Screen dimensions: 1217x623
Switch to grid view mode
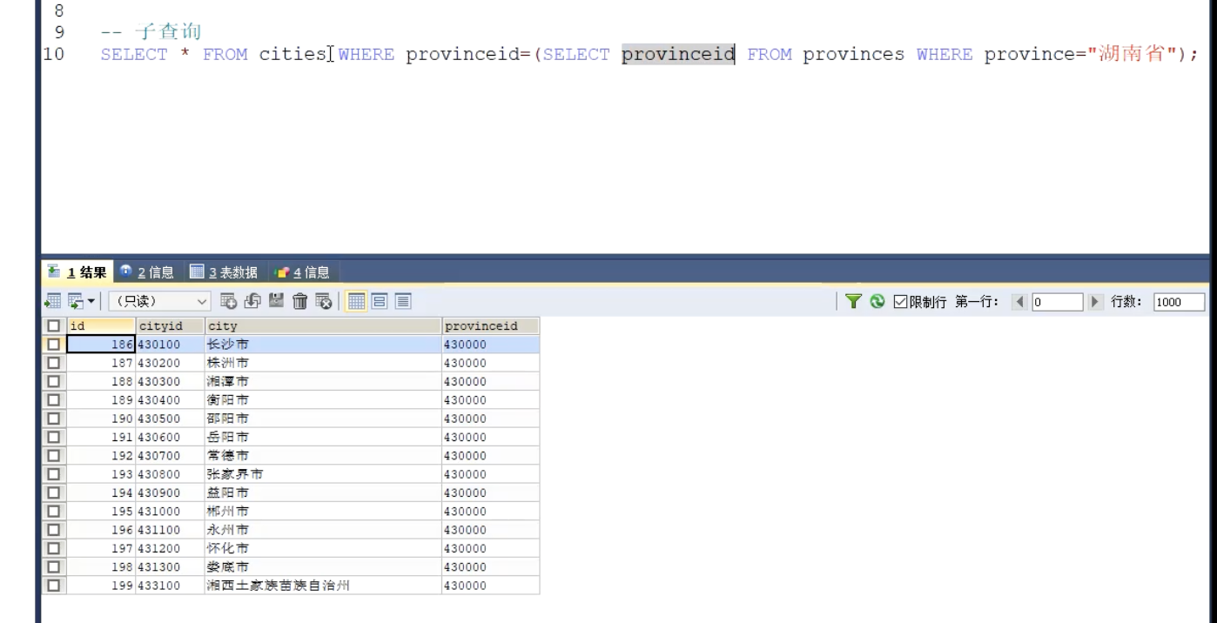tap(356, 301)
